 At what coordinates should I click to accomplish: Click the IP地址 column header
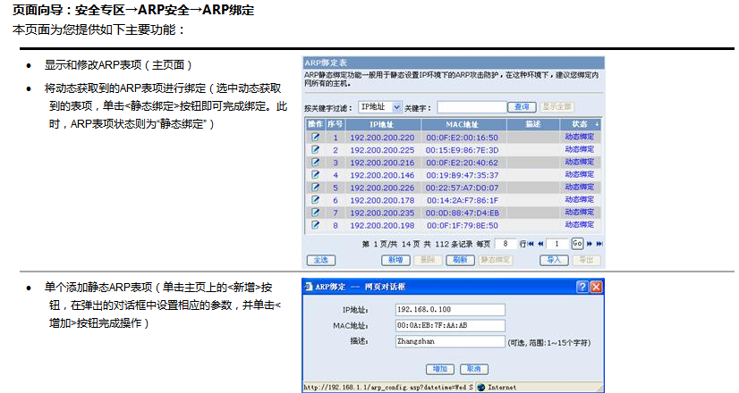click(x=382, y=124)
